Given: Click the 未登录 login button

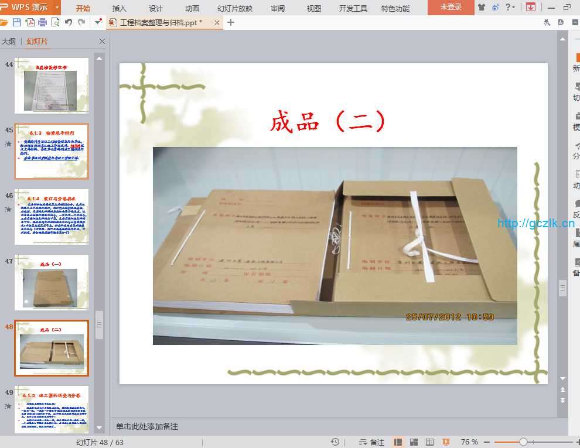Looking at the screenshot, I should coord(451,8).
